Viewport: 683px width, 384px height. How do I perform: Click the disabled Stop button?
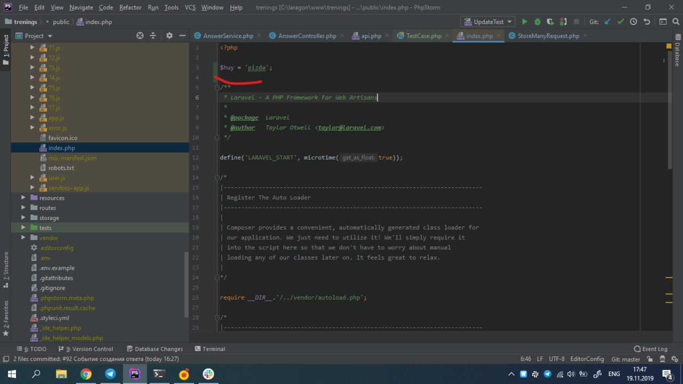point(576,22)
